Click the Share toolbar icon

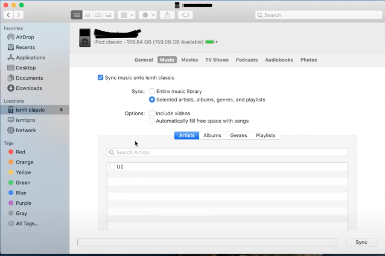167,14
